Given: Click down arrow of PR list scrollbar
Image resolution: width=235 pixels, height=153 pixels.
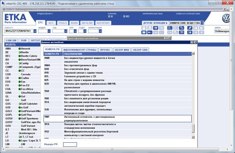Looking at the screenshot, I should pos(193,137).
